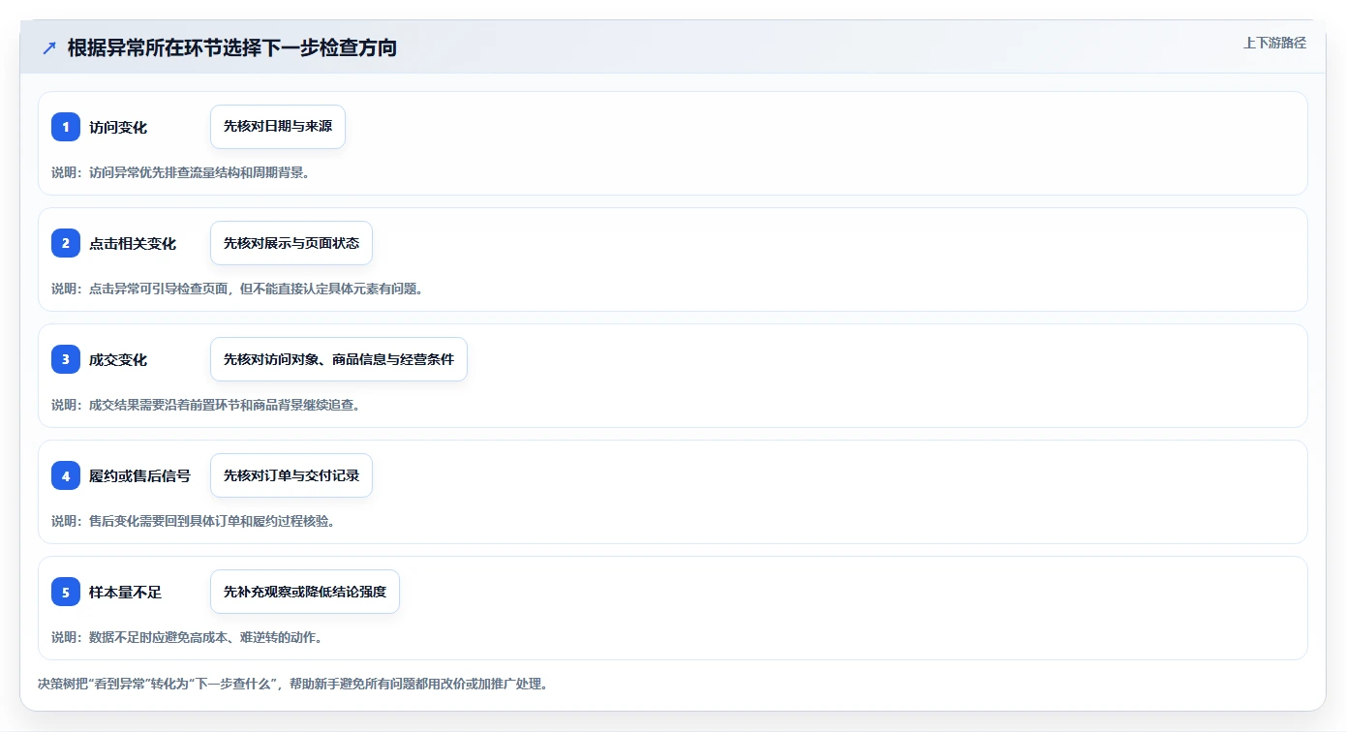The width and height of the screenshot is (1346, 732).
Task: Click the note 点击异常可引导检查页面
Action: tap(237, 289)
